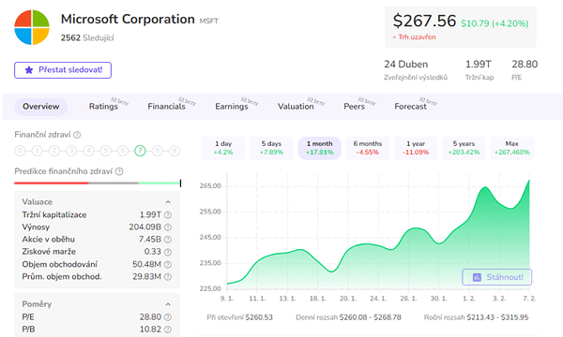The image size is (563, 337).
Task: Click info icon for Tržní kapitalizace
Action: tap(168, 215)
